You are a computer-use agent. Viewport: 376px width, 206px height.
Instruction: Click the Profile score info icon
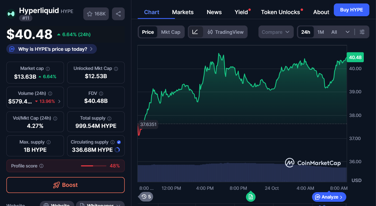click(41, 166)
